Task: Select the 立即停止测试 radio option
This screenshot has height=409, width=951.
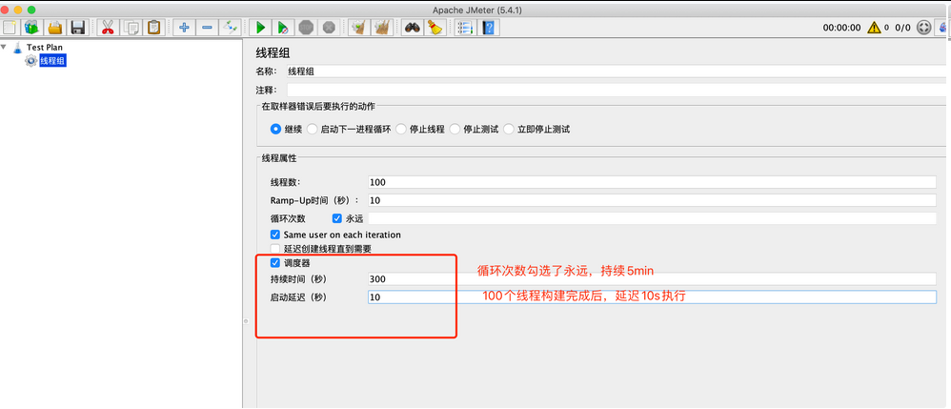Action: [508, 129]
